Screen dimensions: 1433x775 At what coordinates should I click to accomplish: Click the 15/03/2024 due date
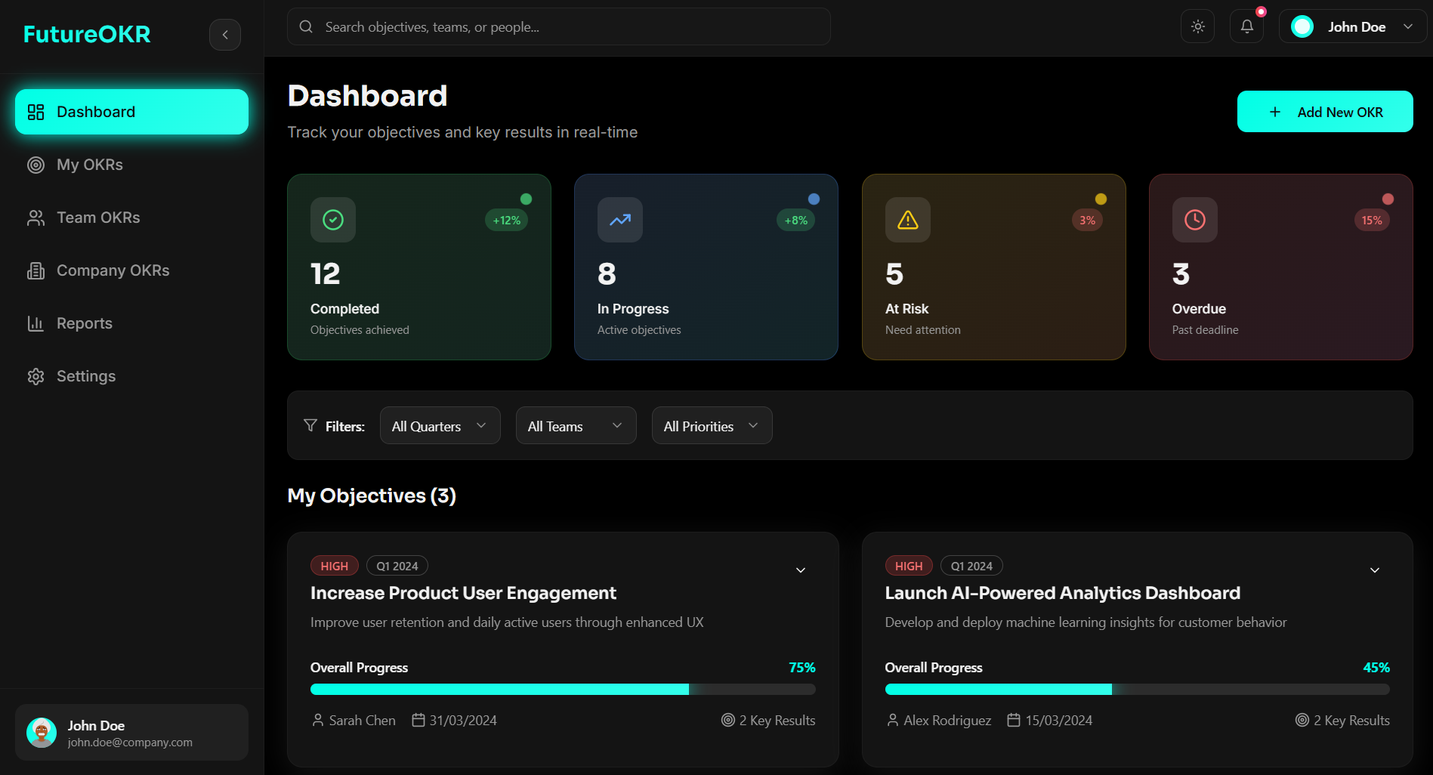pos(1050,721)
